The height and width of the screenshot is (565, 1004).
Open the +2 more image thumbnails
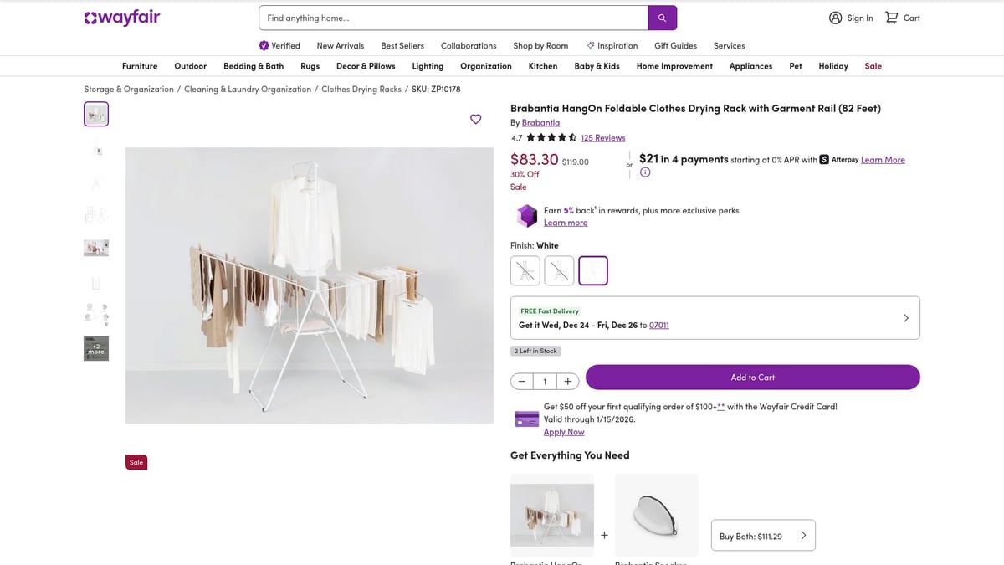pos(95,347)
